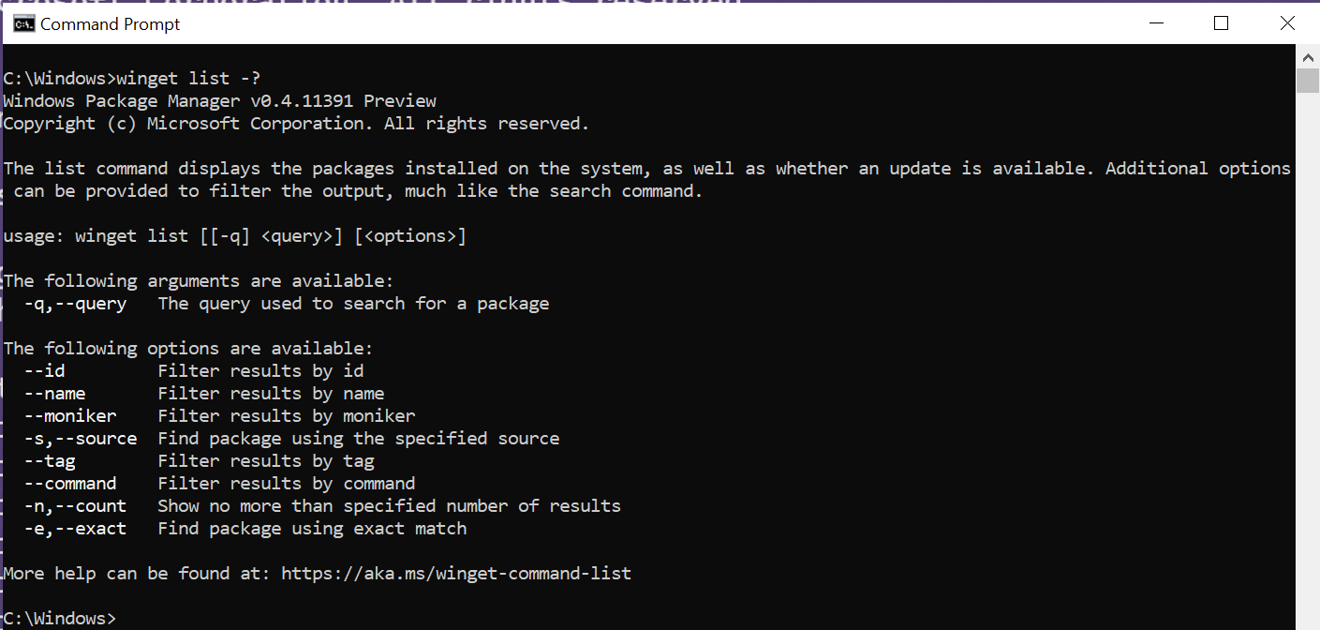Click the -n,--count option text
Screen dimensions: 1320x630
[x=75, y=505]
